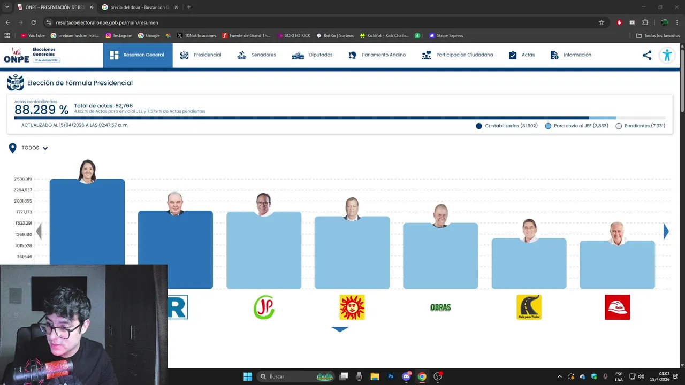Open a new browser tab
This screenshot has height=385, width=685.
(x=189, y=7)
